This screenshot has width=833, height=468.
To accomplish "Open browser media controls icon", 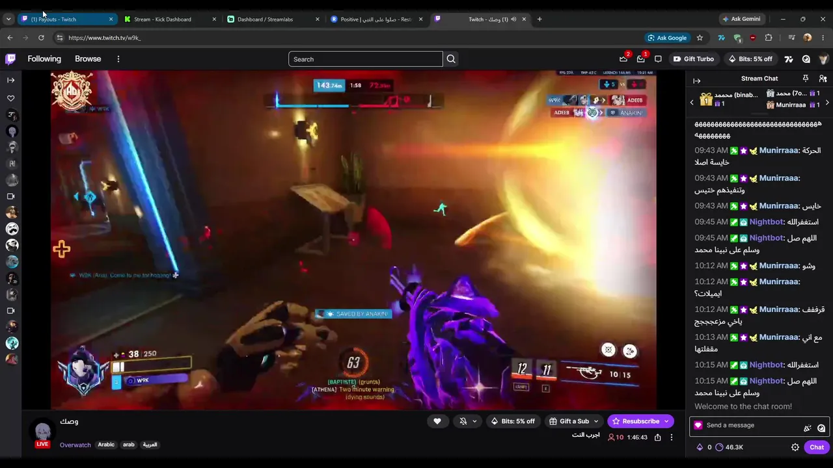I will click(x=791, y=38).
